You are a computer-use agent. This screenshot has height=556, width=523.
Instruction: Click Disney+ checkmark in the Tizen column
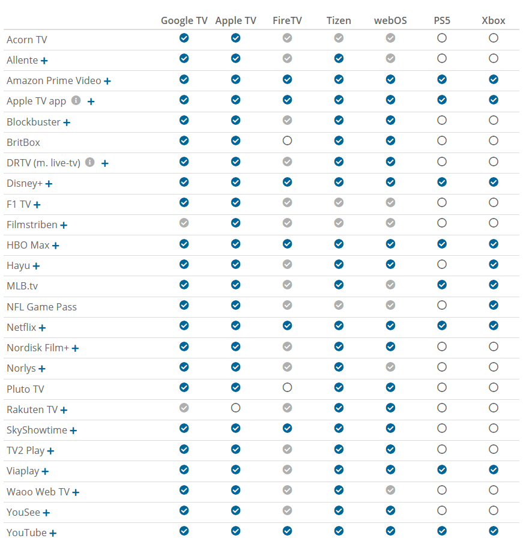(339, 182)
